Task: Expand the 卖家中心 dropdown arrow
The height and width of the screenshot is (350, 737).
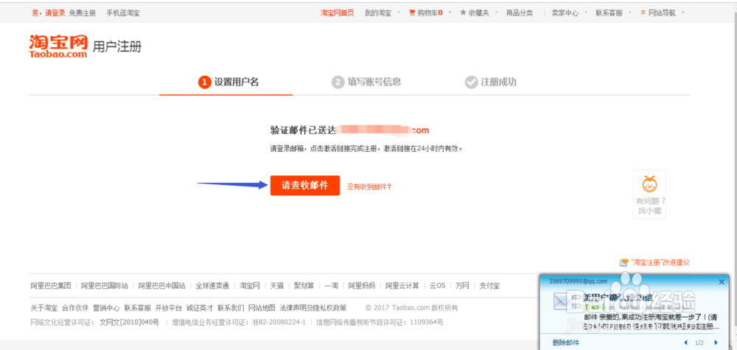Action: click(586, 13)
